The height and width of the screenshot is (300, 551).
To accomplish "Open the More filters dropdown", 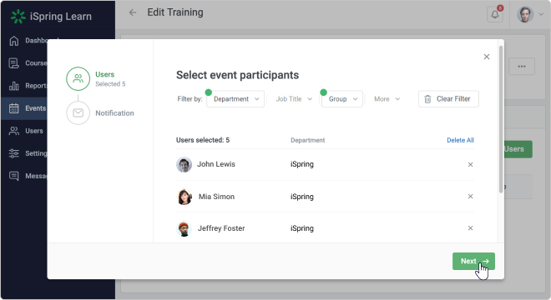I will 387,99.
